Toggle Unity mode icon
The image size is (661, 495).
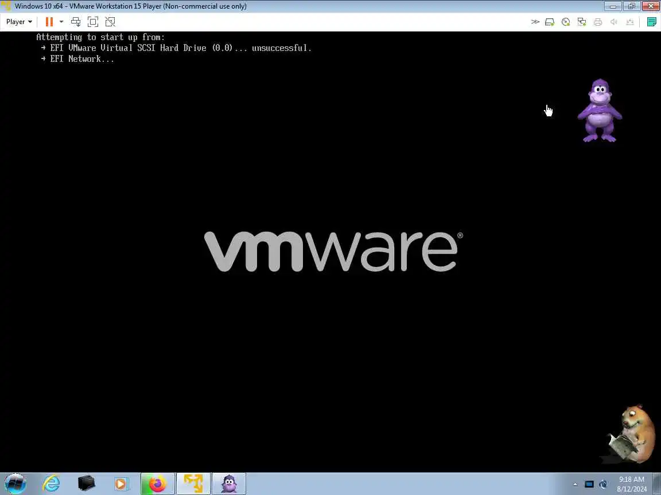(x=110, y=22)
